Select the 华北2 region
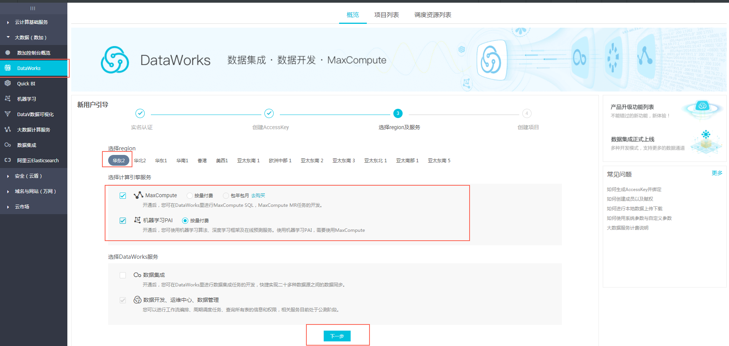Image resolution: width=729 pixels, height=346 pixels. (x=140, y=160)
